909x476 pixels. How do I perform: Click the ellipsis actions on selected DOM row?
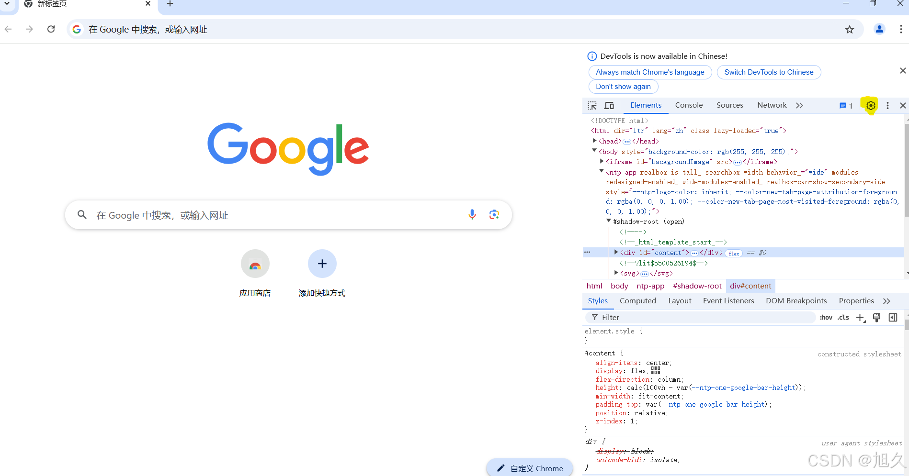[587, 252]
